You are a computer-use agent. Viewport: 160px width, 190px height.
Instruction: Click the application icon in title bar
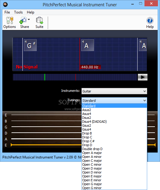(5, 5)
